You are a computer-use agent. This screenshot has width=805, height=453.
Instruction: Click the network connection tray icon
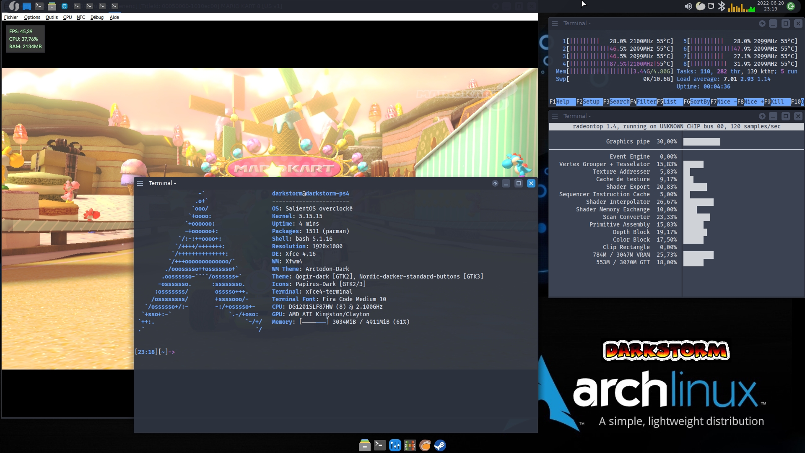[711, 6]
